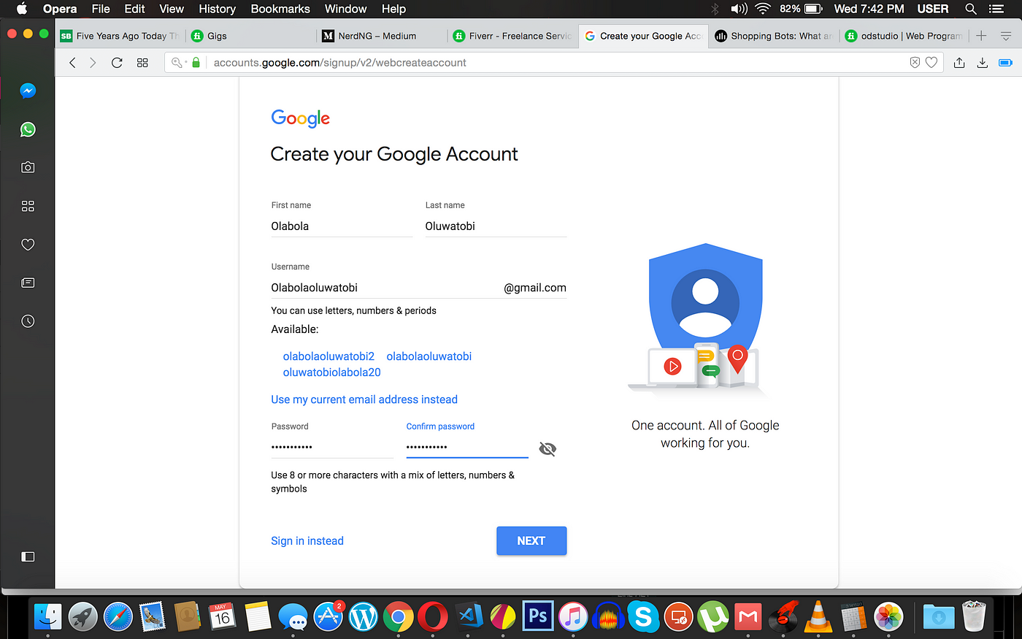Open Finder from the Dock
Viewport: 1022px width, 639px height.
(x=48, y=617)
